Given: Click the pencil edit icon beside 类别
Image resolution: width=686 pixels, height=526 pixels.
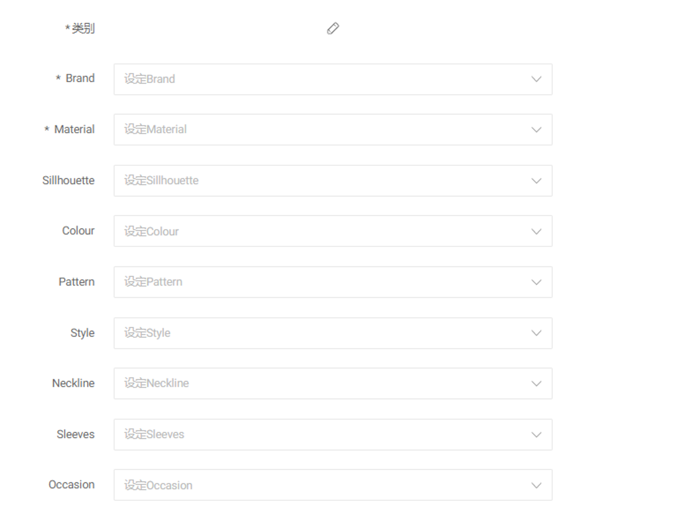Looking at the screenshot, I should pyautogui.click(x=333, y=28).
